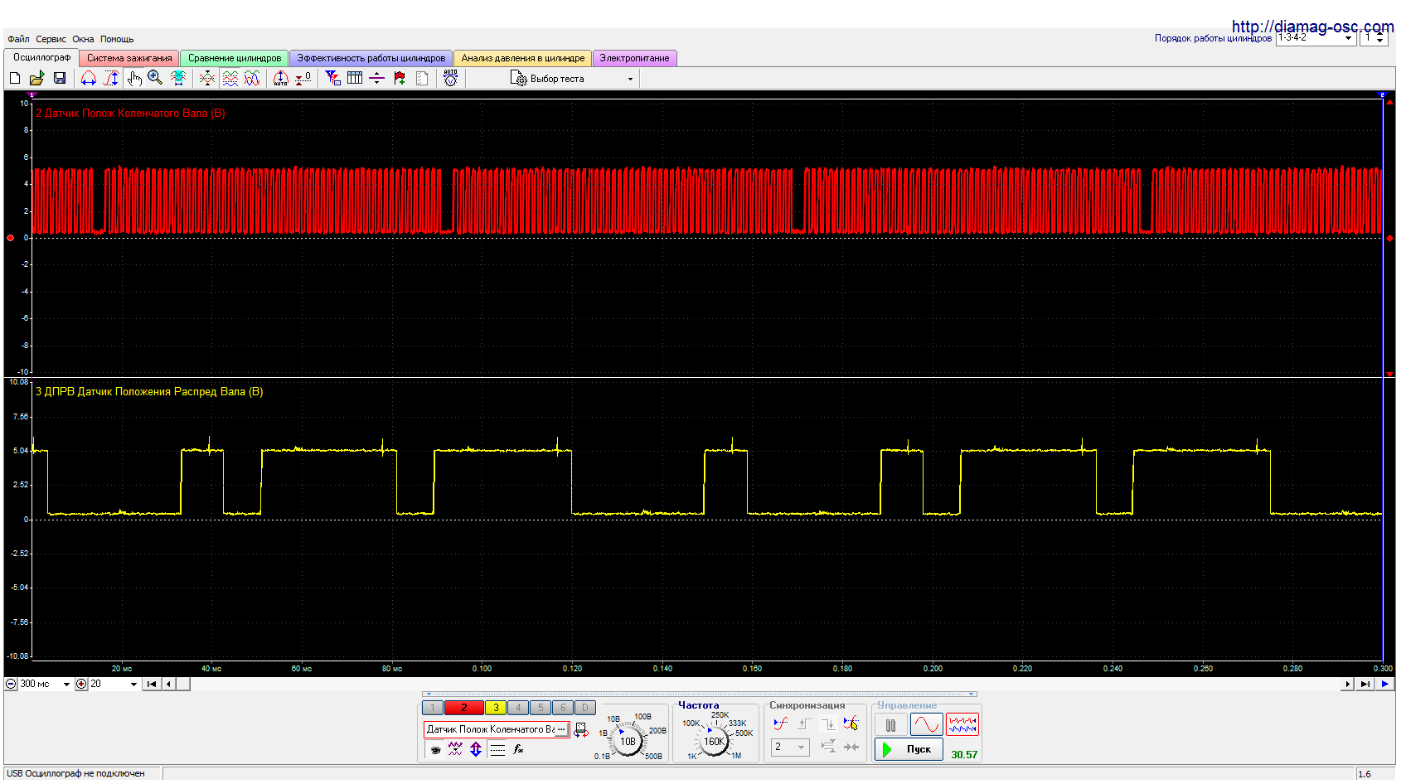Open channel name ellipsis button

pos(561,729)
